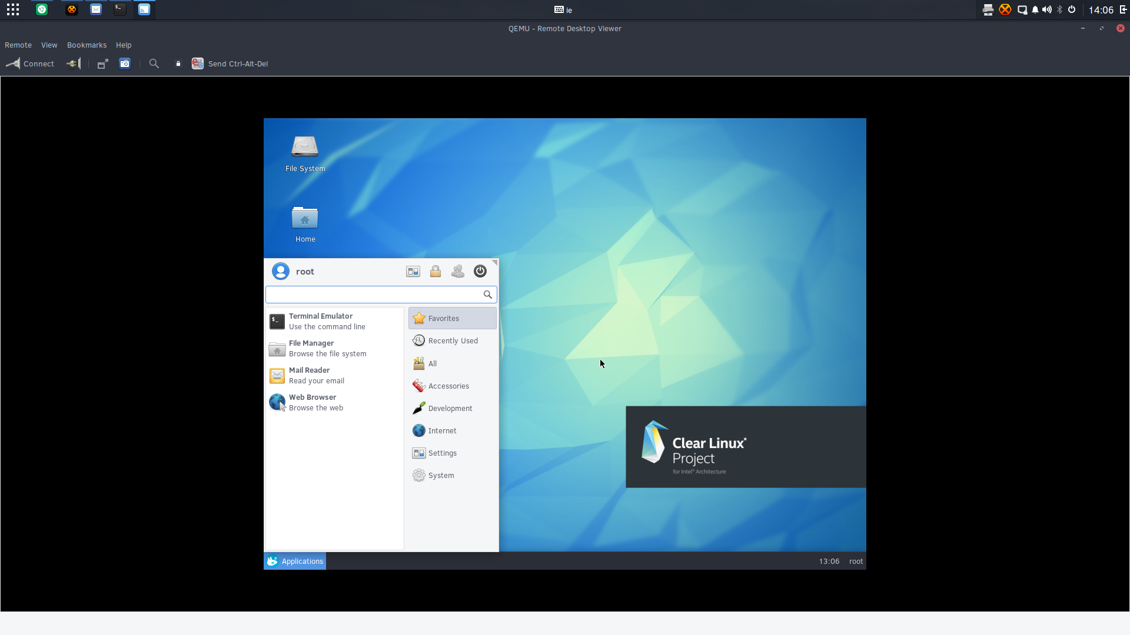Screen dimensions: 1130x635
Task: Launch Web Browser from favorites
Action: [x=334, y=403]
